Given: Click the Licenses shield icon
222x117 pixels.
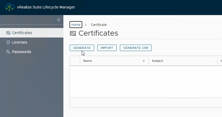Looking at the screenshot, I should pyautogui.click(x=8, y=42).
